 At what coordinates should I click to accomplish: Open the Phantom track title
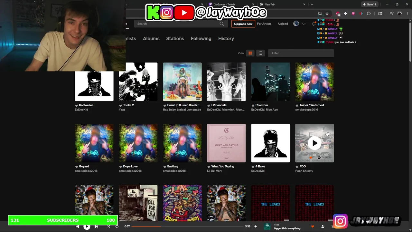click(261, 105)
